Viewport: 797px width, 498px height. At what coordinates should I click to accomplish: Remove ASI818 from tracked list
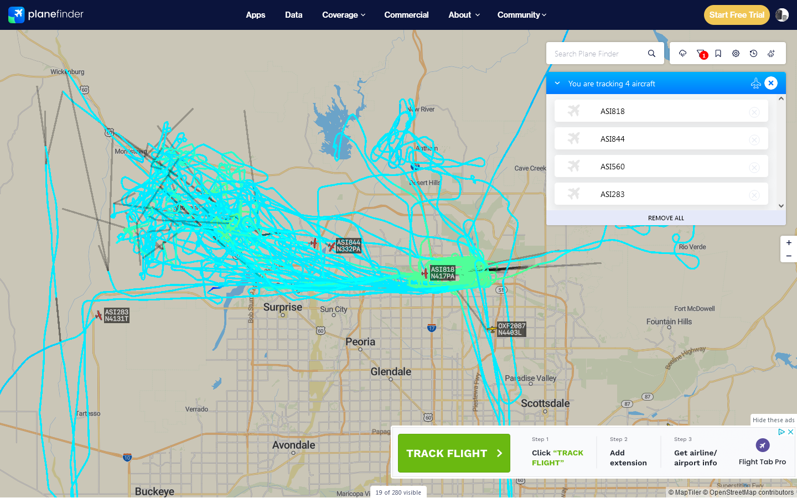754,112
